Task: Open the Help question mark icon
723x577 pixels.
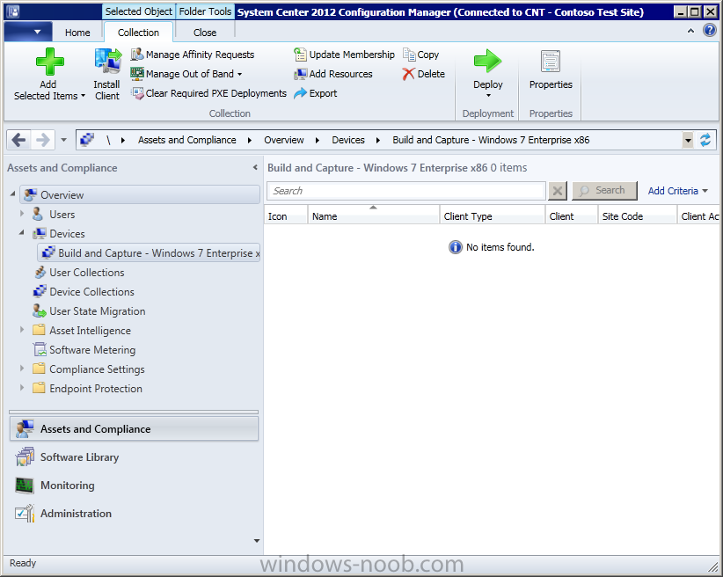Action: (x=709, y=31)
